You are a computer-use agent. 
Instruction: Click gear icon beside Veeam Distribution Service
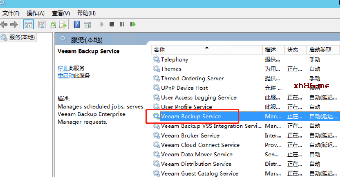pyautogui.click(x=156, y=164)
